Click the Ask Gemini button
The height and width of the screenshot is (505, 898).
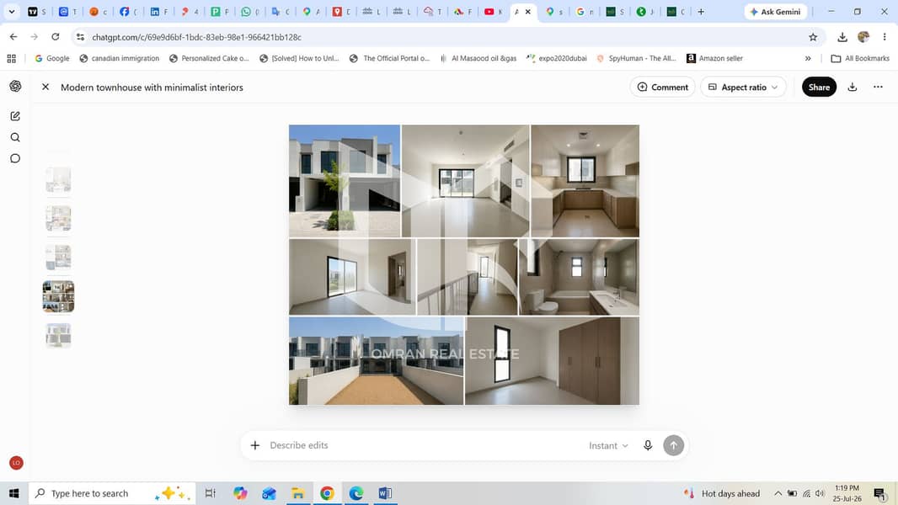[775, 12]
